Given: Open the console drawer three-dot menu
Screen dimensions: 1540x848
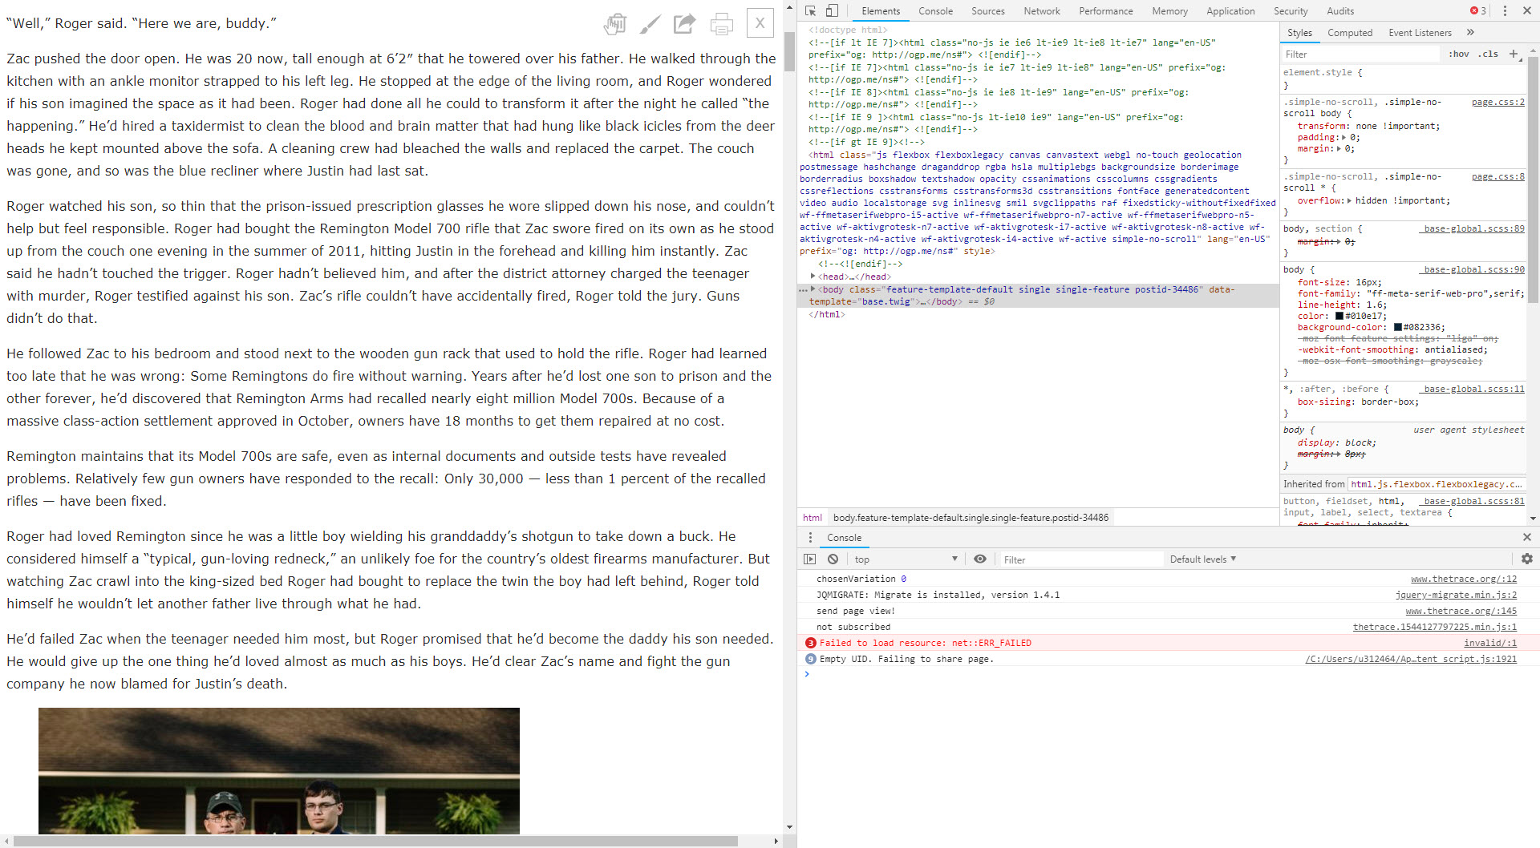Looking at the screenshot, I should point(810,538).
